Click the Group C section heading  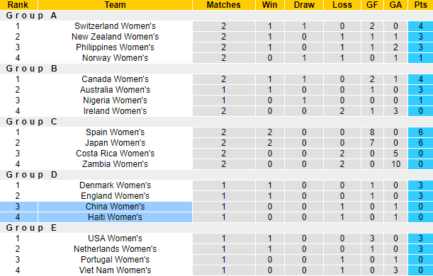(x=31, y=122)
